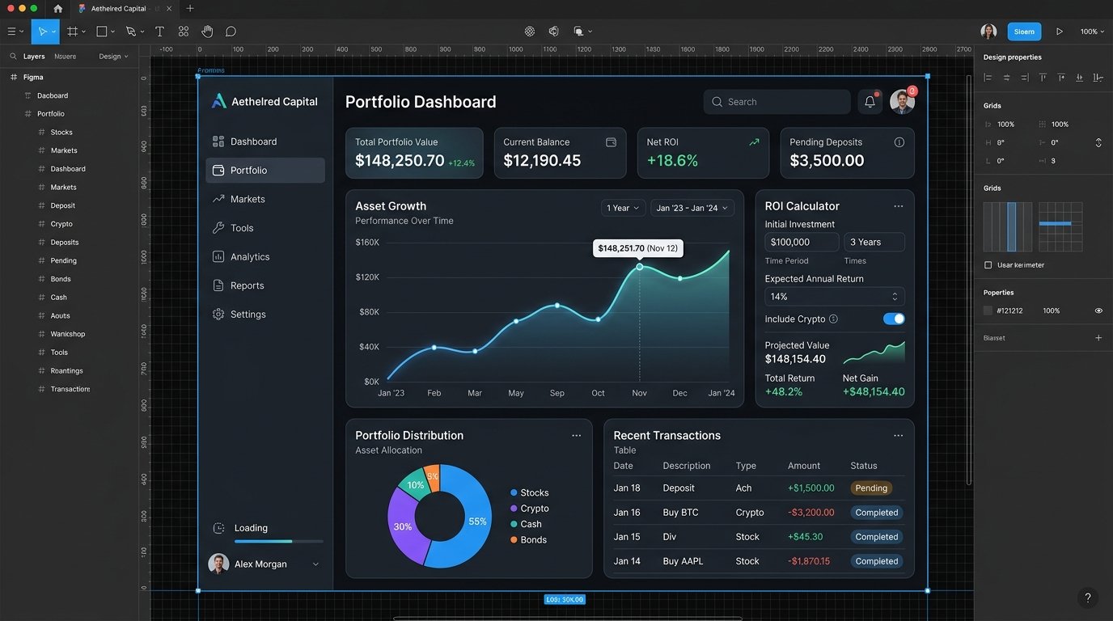The image size is (1113, 621).
Task: Click the Pending Deposits info icon
Action: pos(899,142)
